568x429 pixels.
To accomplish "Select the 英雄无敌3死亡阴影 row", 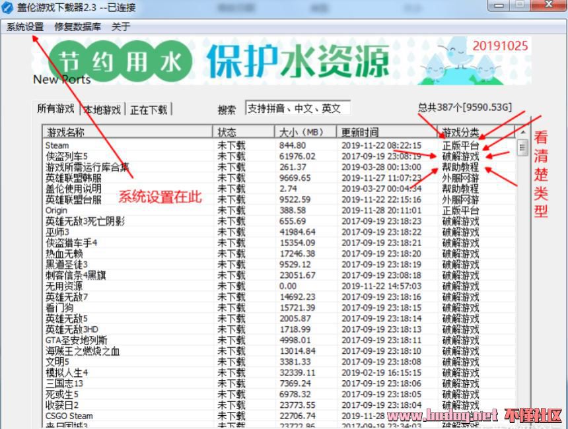I will (279, 222).
